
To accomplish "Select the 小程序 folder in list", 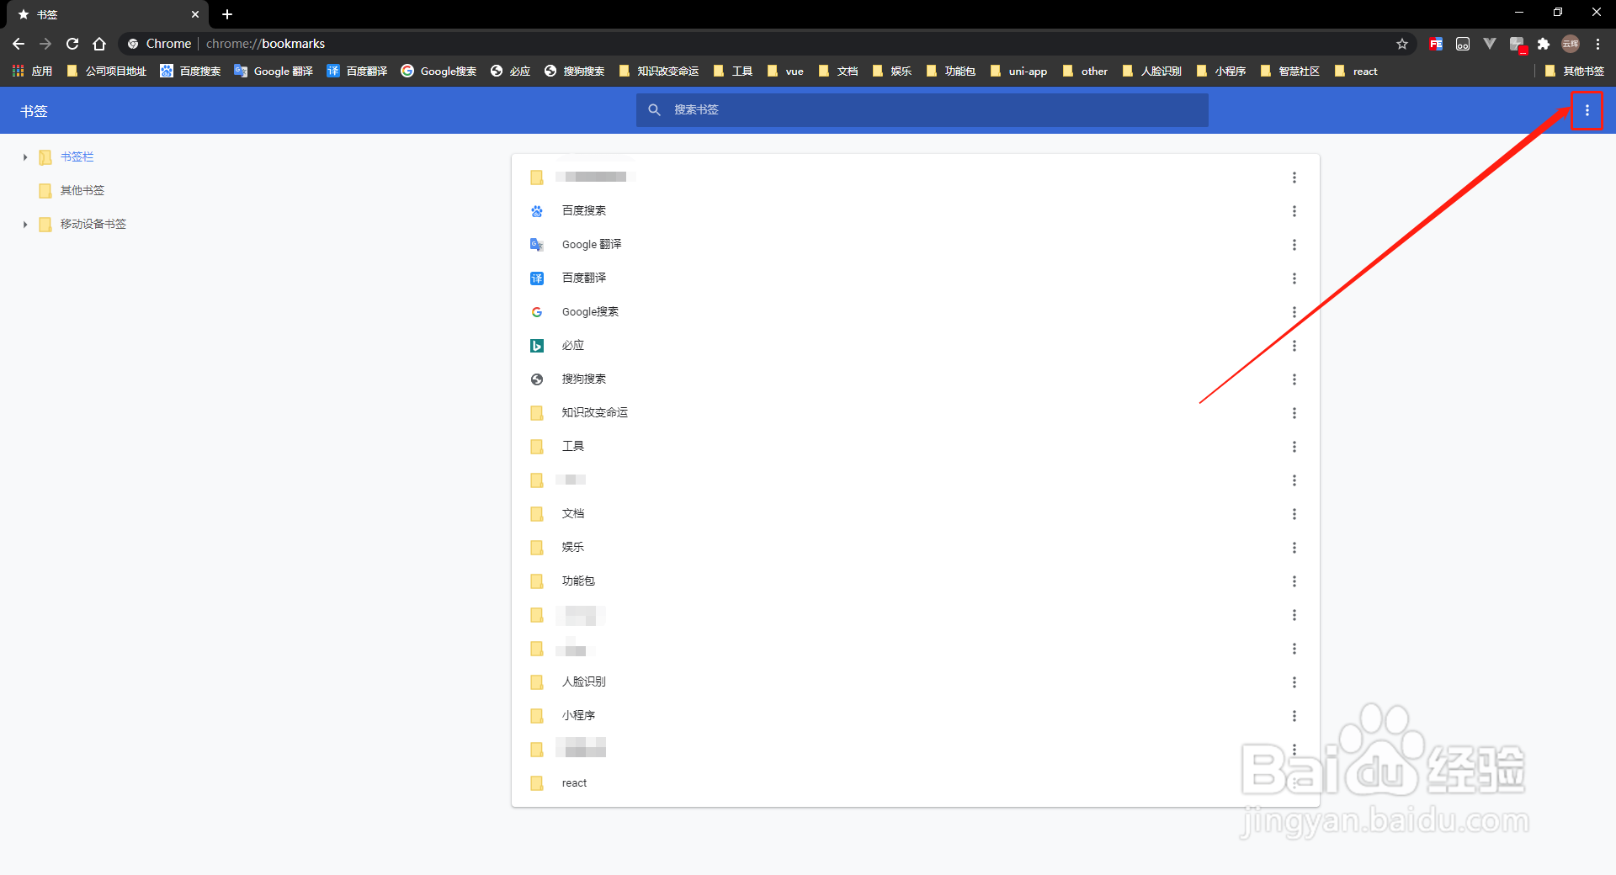I will (915, 716).
